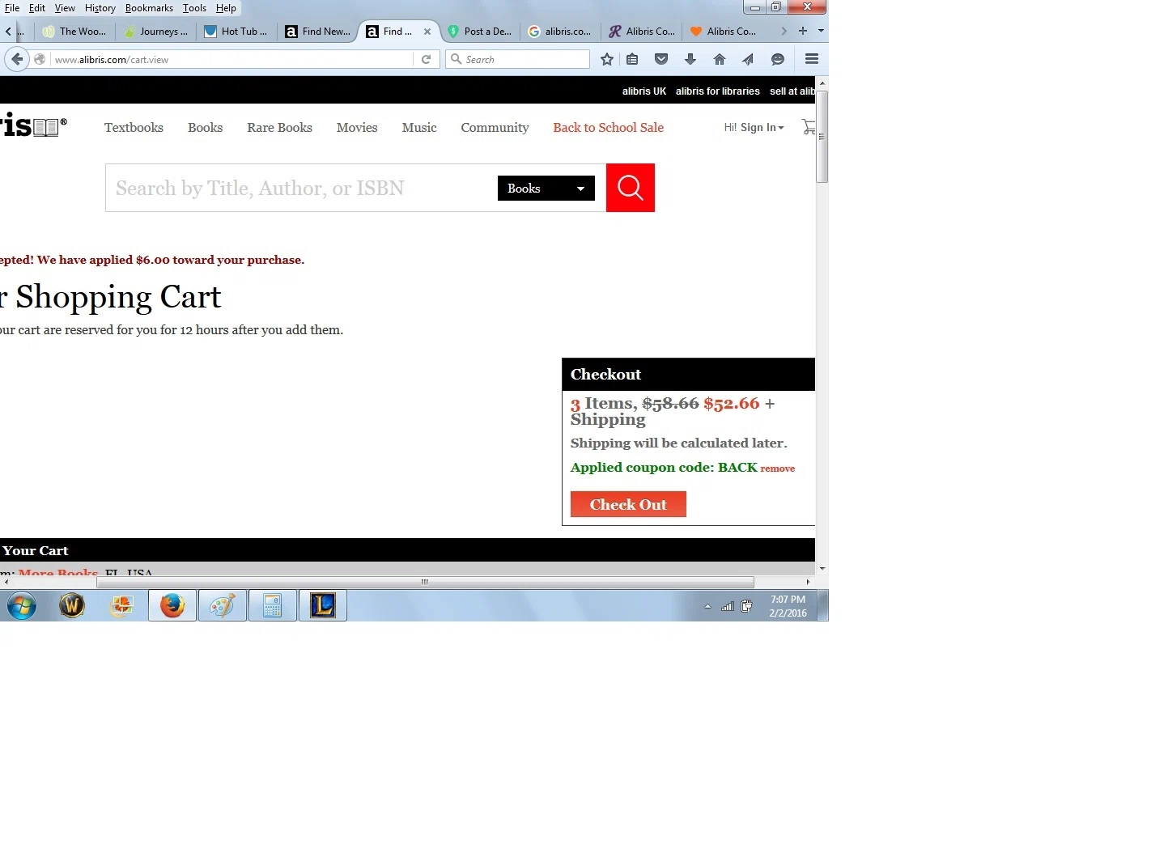Screen dimensions: 1151x861
Task: Open the Edit menu
Action: [x=37, y=8]
